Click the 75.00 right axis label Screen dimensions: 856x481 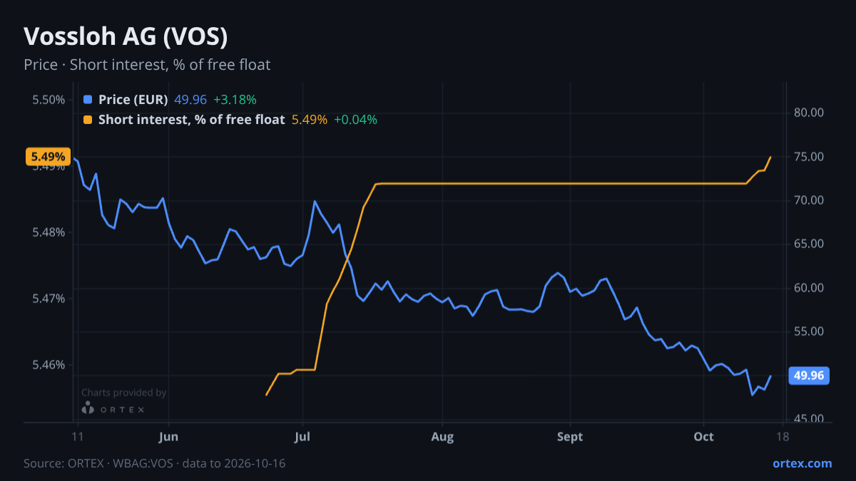pyautogui.click(x=808, y=157)
